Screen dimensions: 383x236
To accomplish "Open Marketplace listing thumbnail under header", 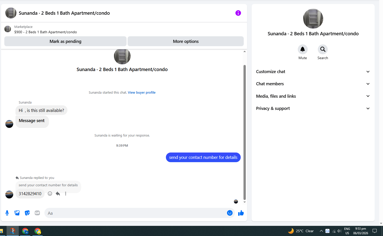I will (8, 29).
